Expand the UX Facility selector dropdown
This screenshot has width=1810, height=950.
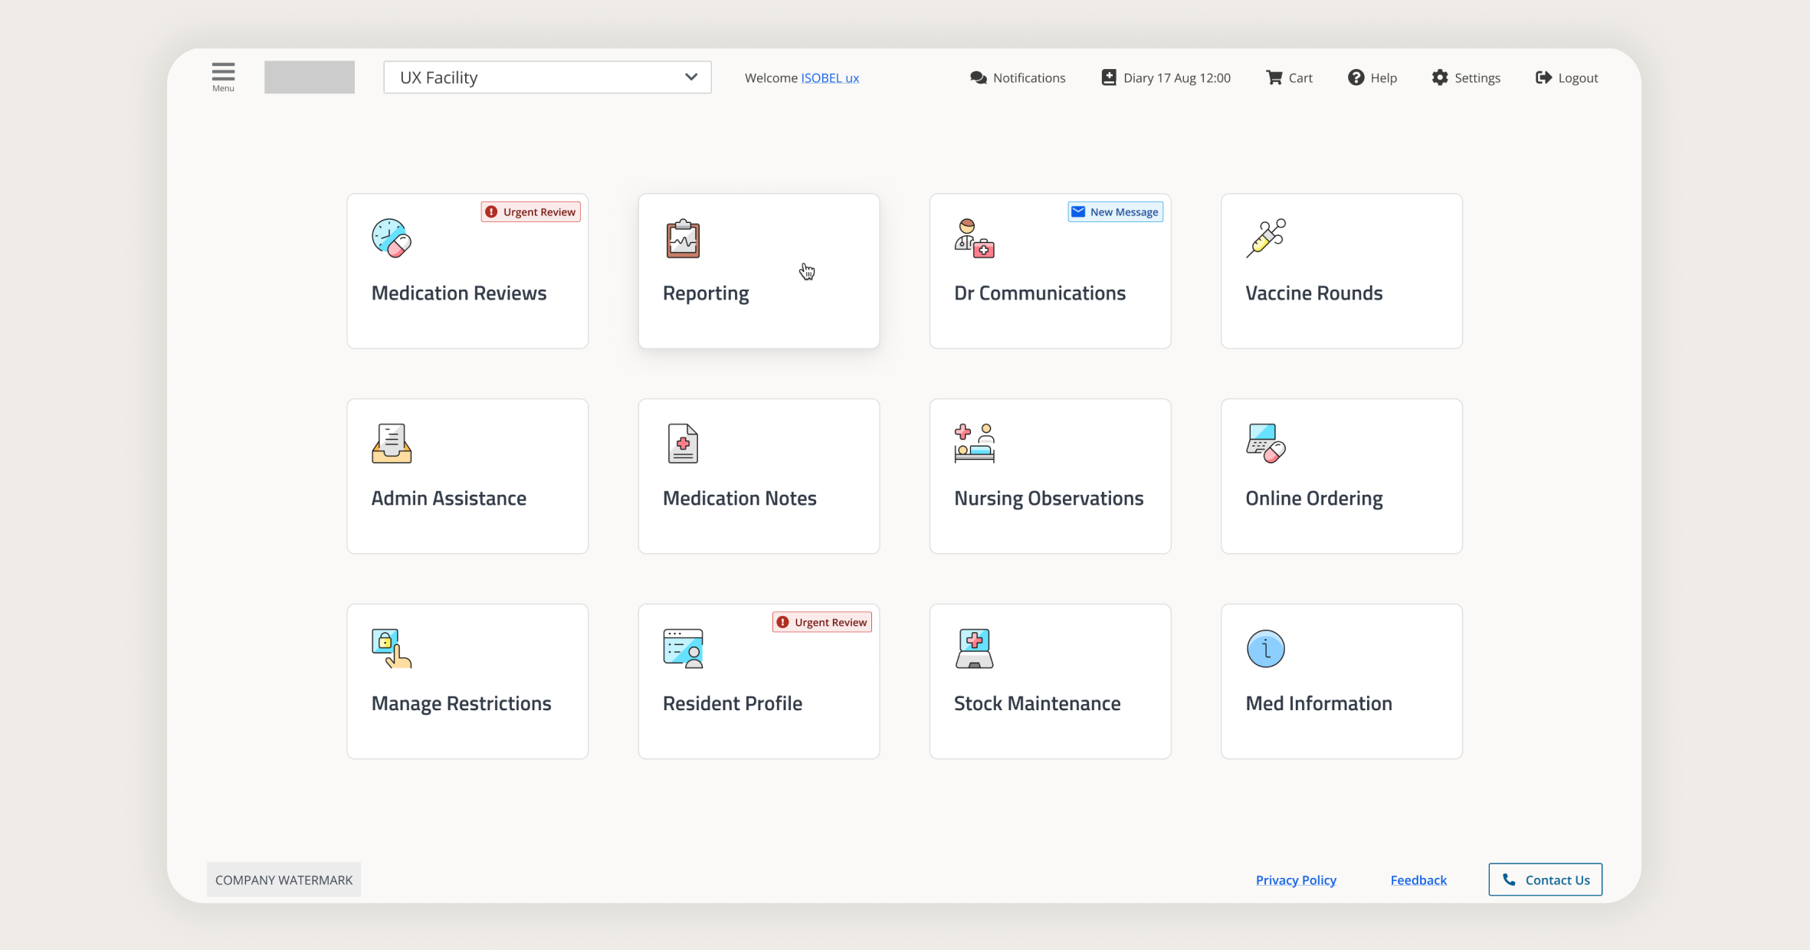click(690, 77)
